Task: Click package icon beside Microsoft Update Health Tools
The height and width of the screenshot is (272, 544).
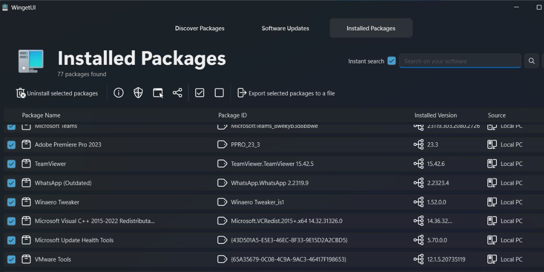Action: pyautogui.click(x=26, y=240)
